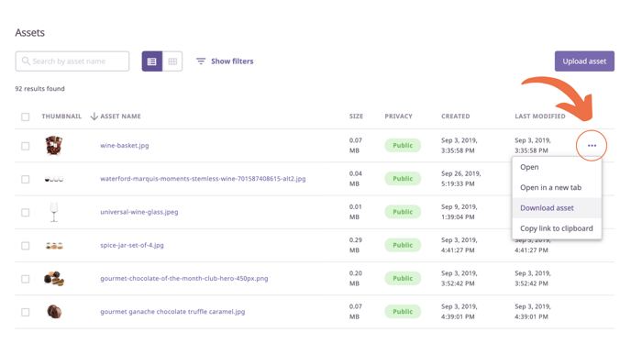Click last modified Sep 3, 2019 3:52:42 PM
Image resolution: width=631 pixels, height=355 pixels.
(x=533, y=278)
